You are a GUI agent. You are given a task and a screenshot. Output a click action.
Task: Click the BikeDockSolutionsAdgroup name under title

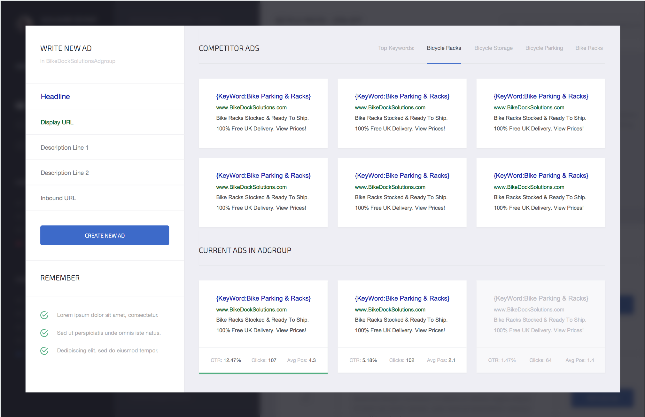(81, 61)
